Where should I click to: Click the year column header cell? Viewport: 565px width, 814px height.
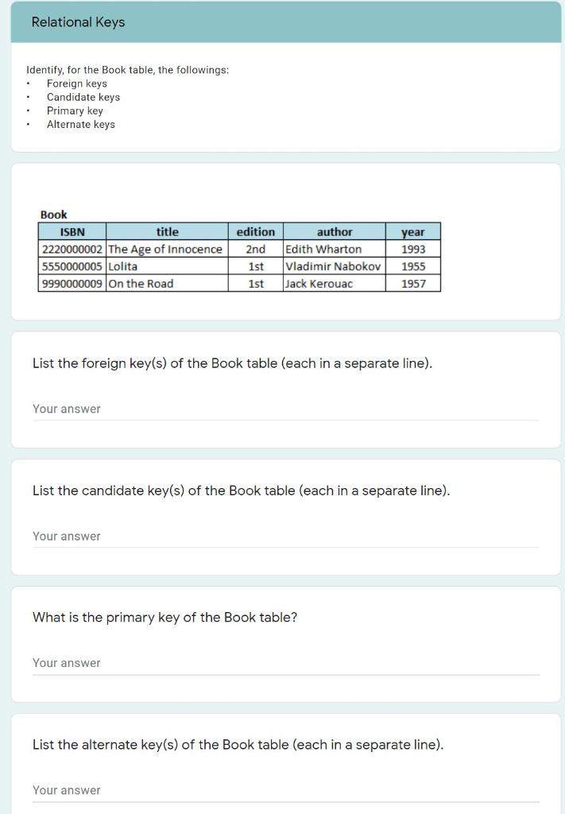(412, 231)
